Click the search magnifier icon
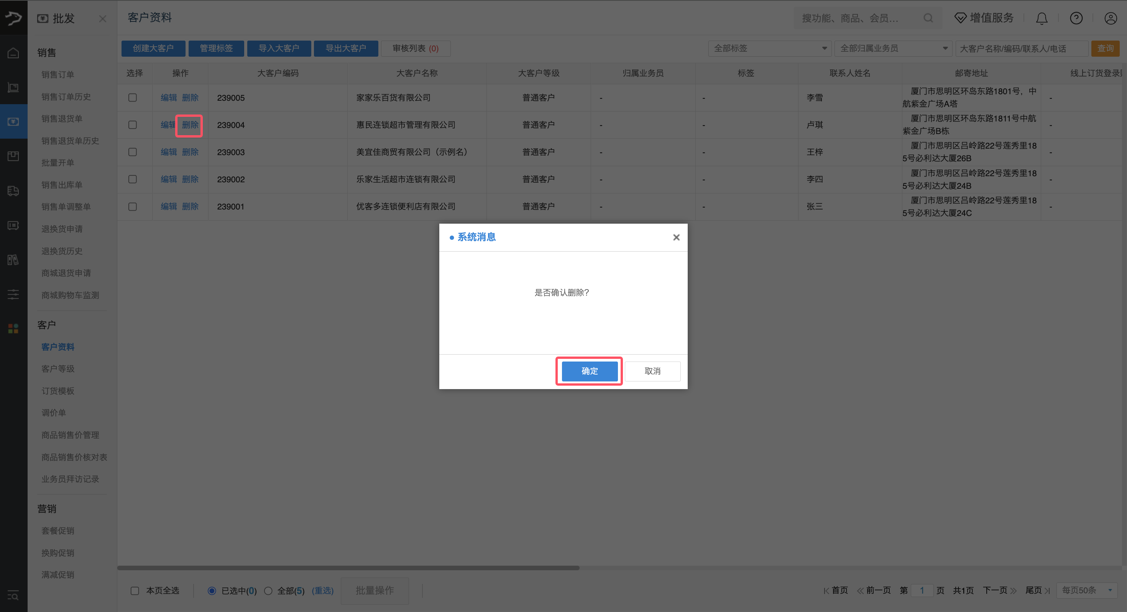 (x=928, y=18)
